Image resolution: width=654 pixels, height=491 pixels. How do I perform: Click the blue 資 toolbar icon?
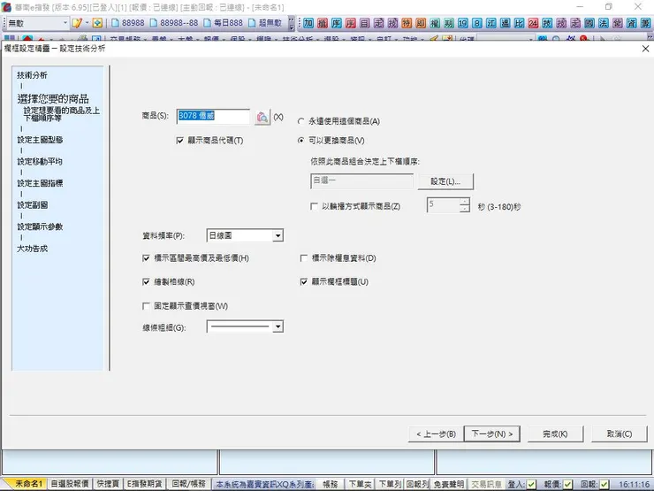(x=632, y=23)
